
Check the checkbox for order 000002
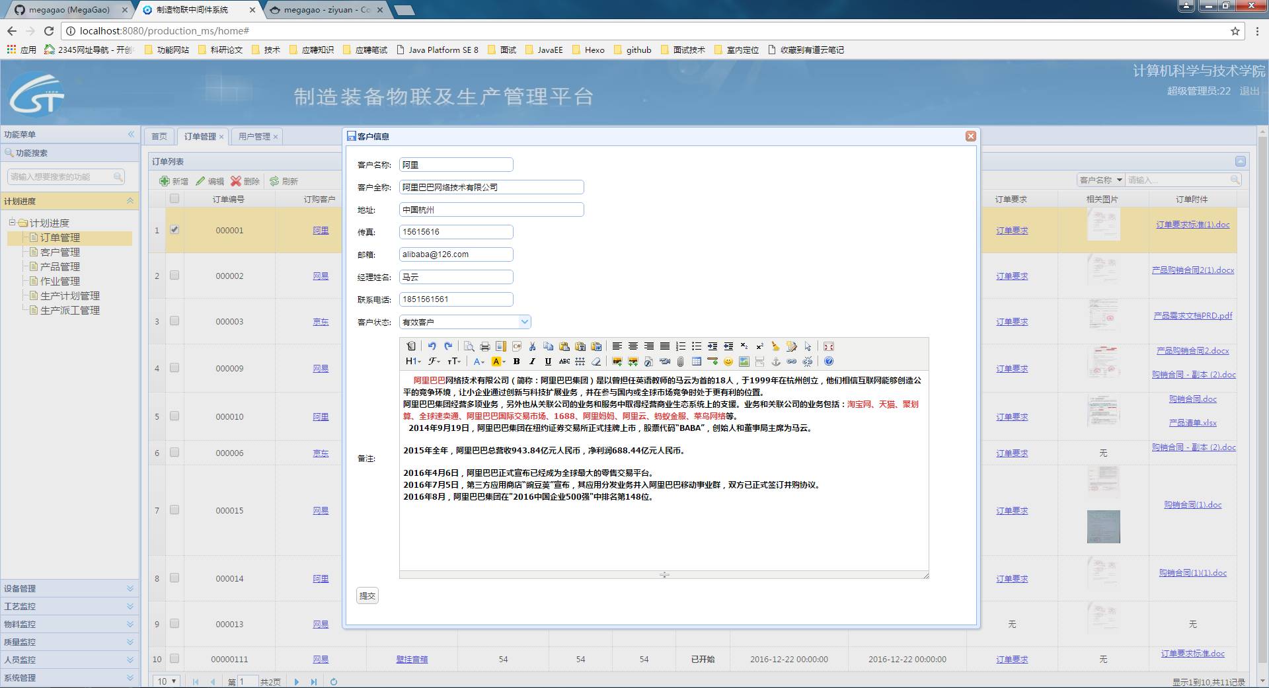(x=174, y=276)
